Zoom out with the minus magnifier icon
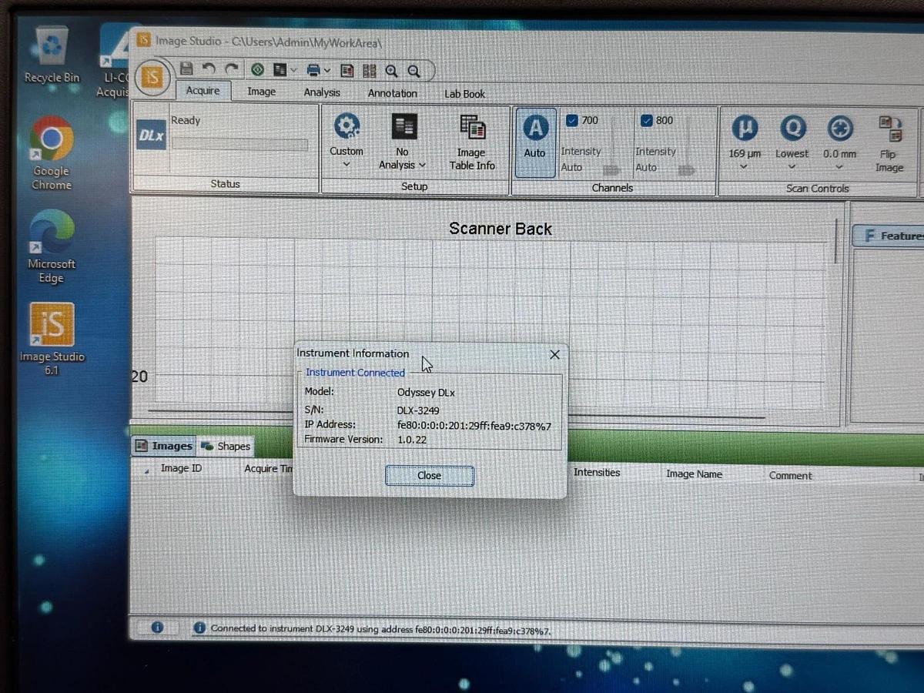This screenshot has height=693, width=924. tap(414, 72)
